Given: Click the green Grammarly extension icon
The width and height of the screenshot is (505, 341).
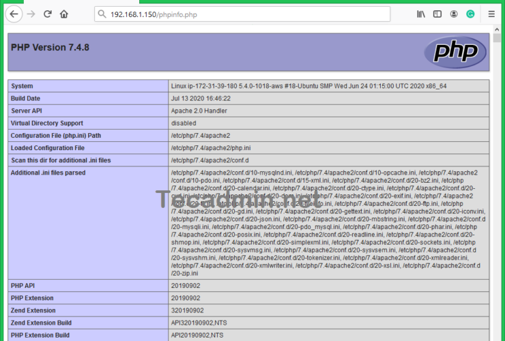Looking at the screenshot, I should tap(470, 14).
